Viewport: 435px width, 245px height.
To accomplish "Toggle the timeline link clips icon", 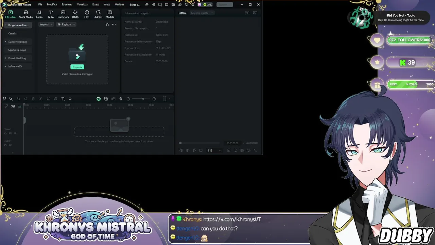I will tap(13, 106).
